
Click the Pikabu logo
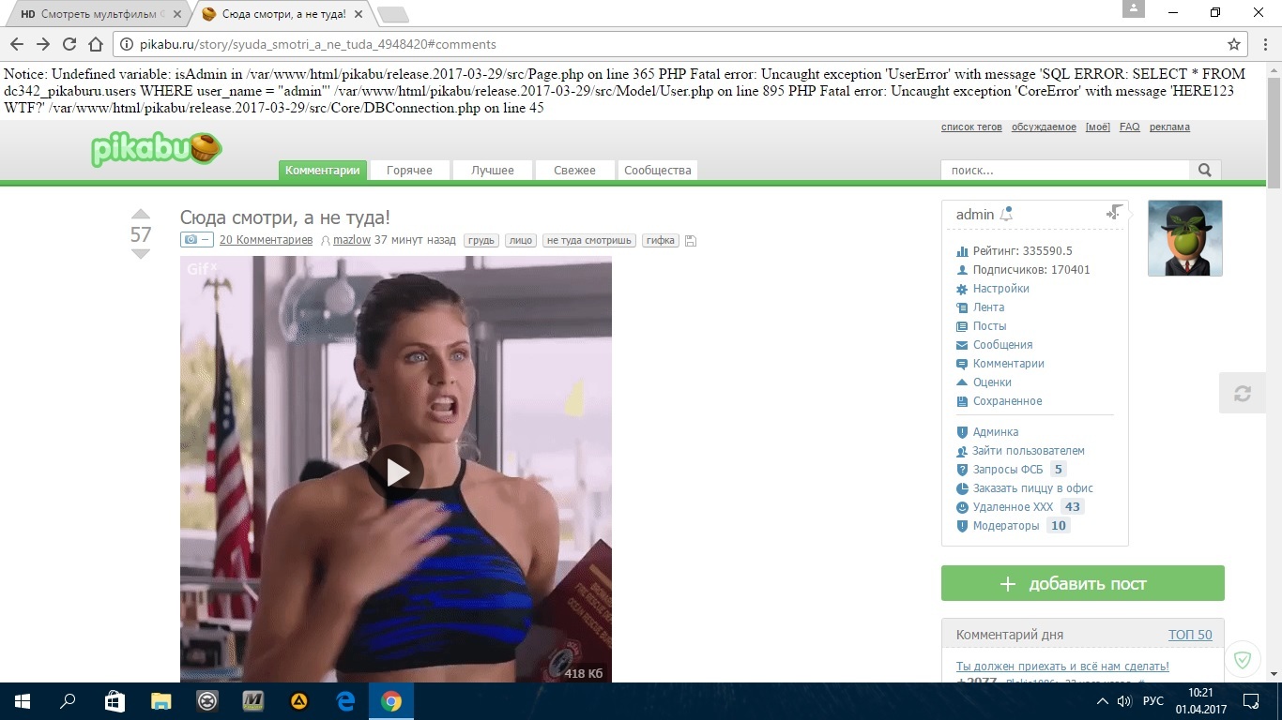pyautogui.click(x=157, y=149)
